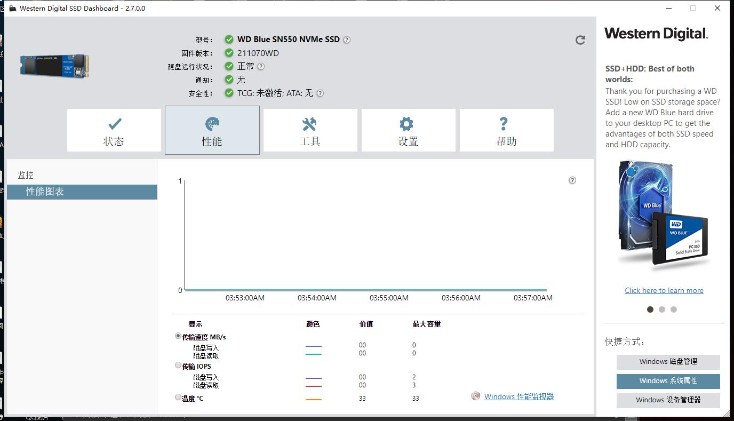
Task: Switch to the 状态 tab
Action: [114, 130]
